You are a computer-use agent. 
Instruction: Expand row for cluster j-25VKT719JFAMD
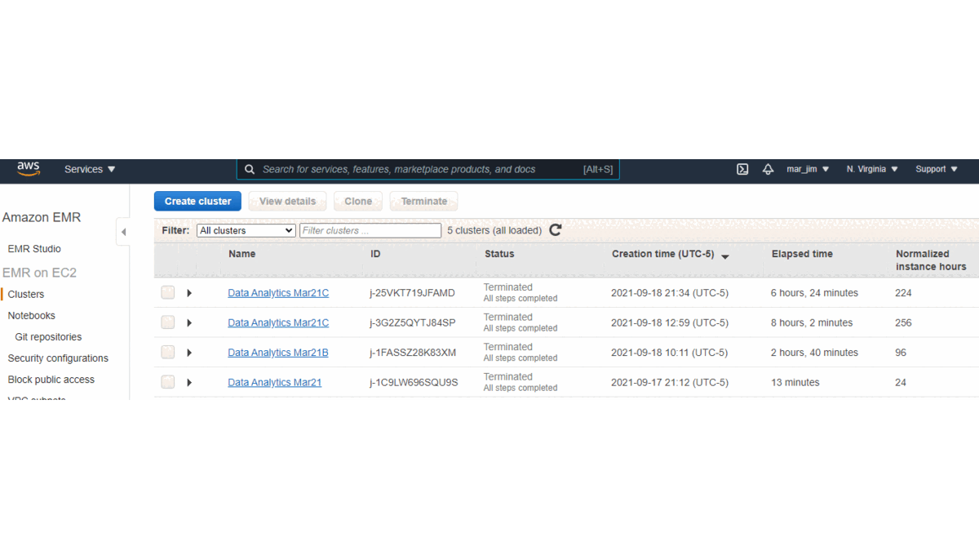[x=189, y=293]
